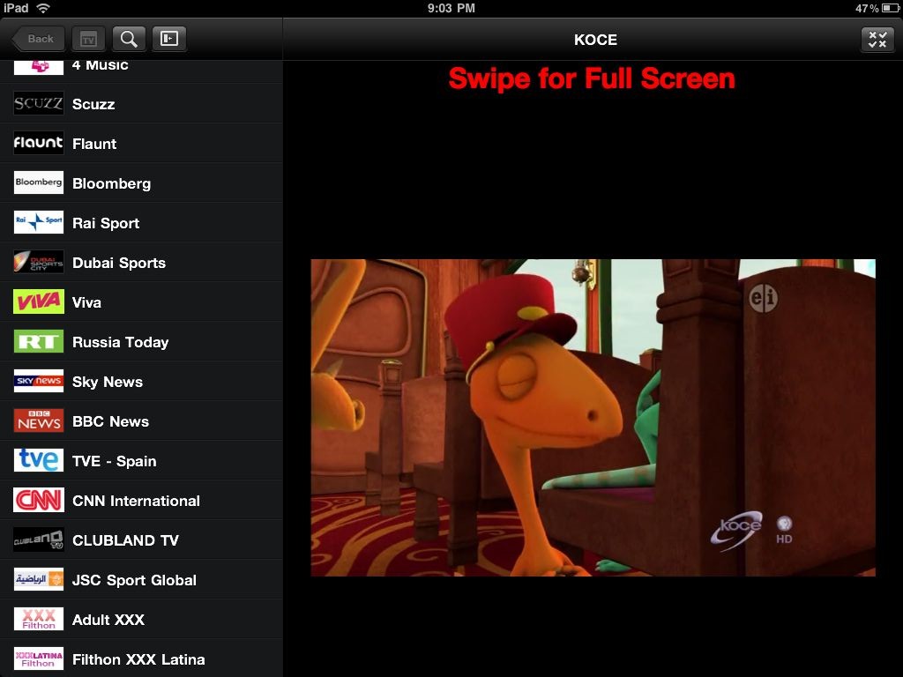Pick Sky News from the list
The image size is (903, 677).
point(108,383)
